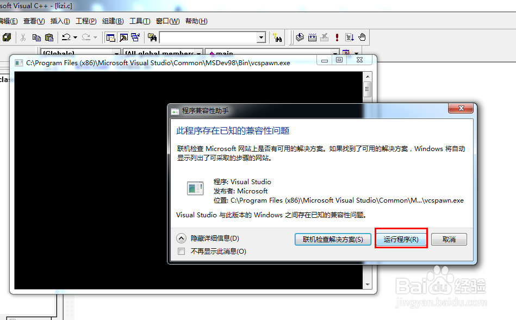Toggle the Output pane icon
The height and width of the screenshot is (320, 516).
124,37
